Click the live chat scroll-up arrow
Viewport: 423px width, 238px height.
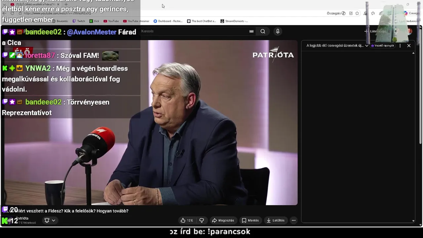tap(413, 53)
